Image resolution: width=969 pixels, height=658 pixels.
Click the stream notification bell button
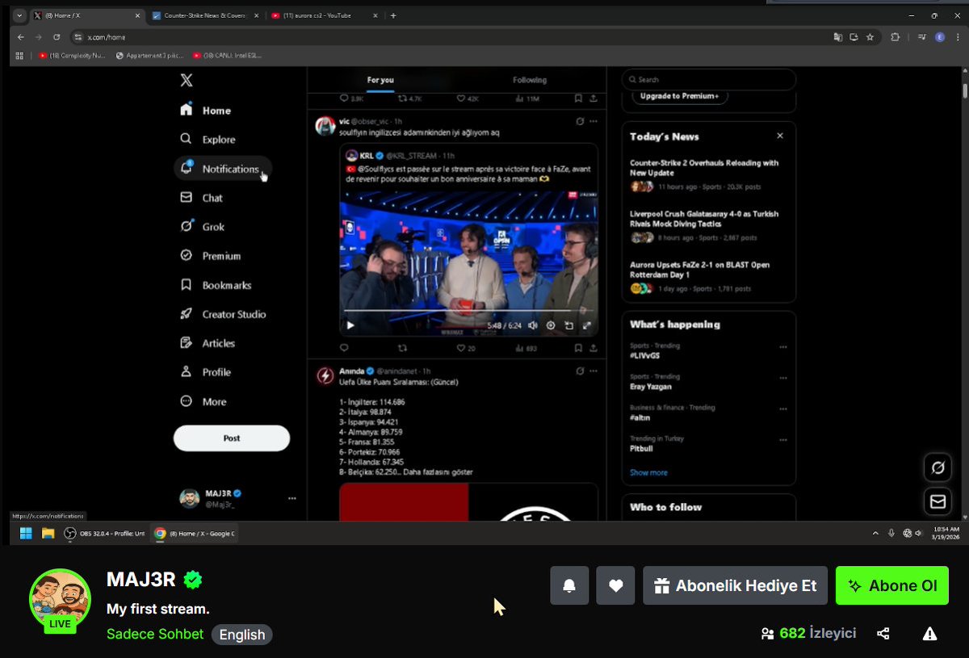click(569, 585)
